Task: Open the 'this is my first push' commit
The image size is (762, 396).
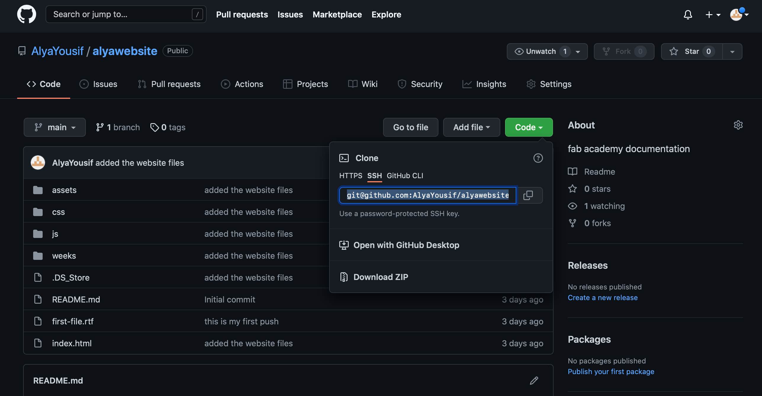Action: point(241,321)
